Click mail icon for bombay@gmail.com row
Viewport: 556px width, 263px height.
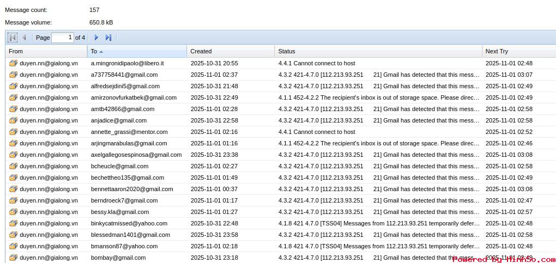(13, 258)
